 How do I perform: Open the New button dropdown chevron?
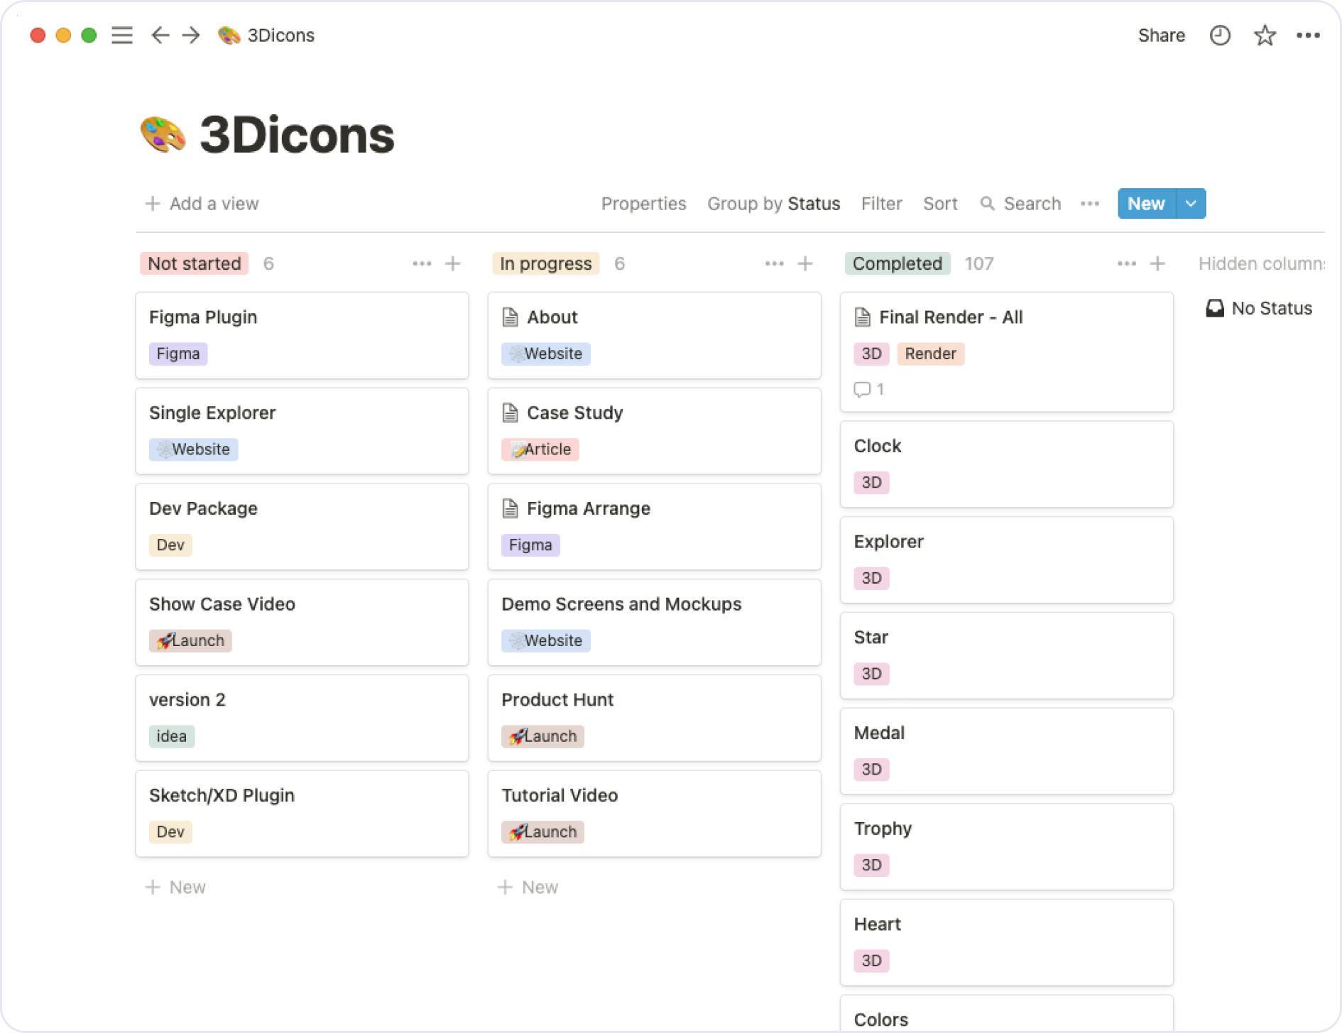1190,204
